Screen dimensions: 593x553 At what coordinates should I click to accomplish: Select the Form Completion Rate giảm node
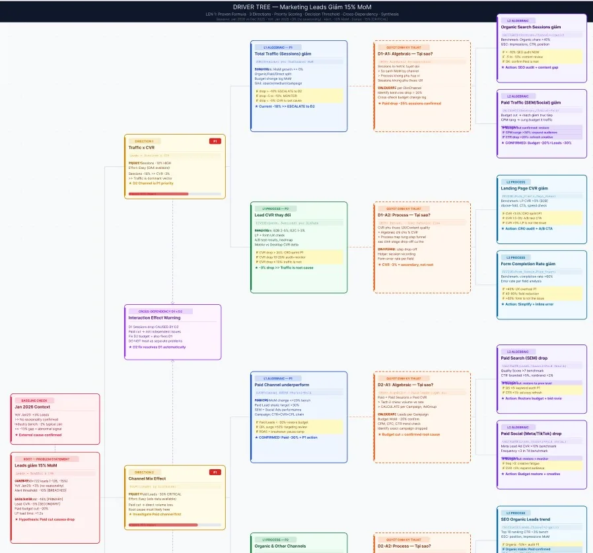(542, 285)
